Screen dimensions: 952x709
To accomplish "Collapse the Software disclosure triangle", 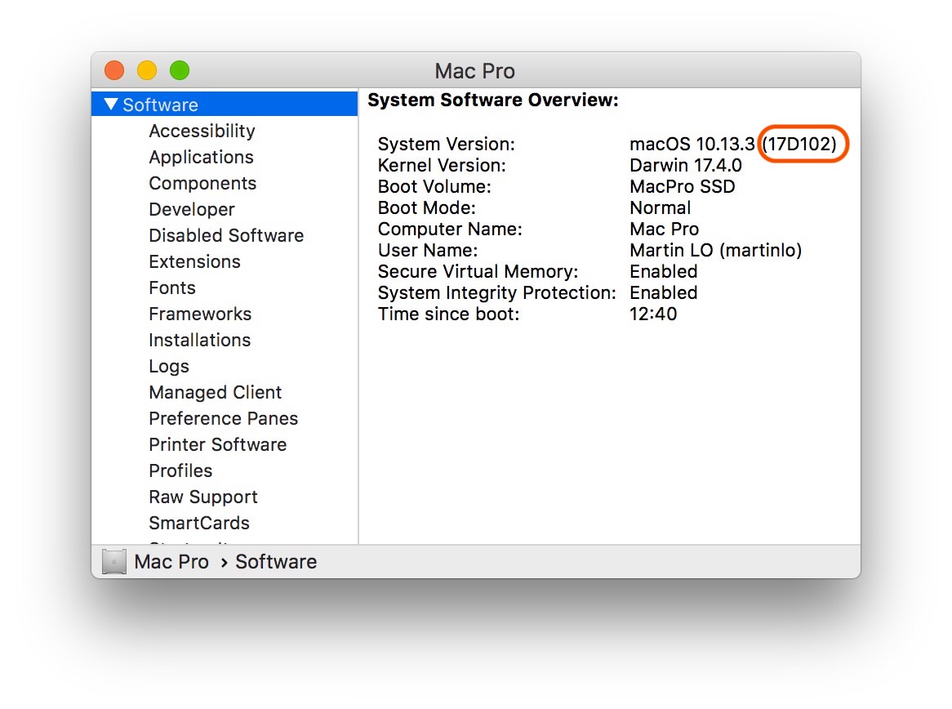I will pyautogui.click(x=110, y=104).
